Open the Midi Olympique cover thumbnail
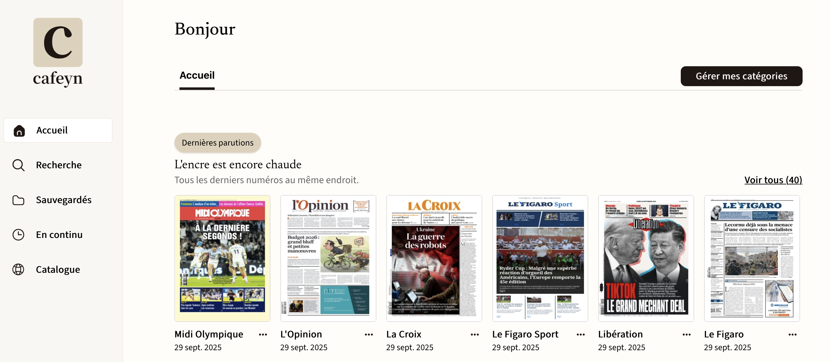Screen dimensions: 830x362 222,258
